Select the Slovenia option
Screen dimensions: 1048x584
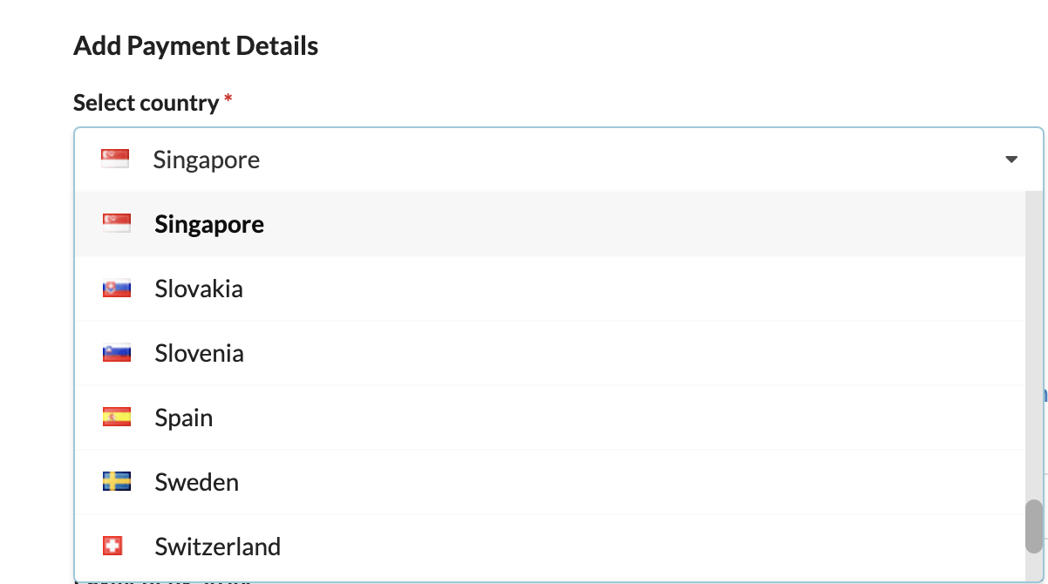click(x=550, y=353)
